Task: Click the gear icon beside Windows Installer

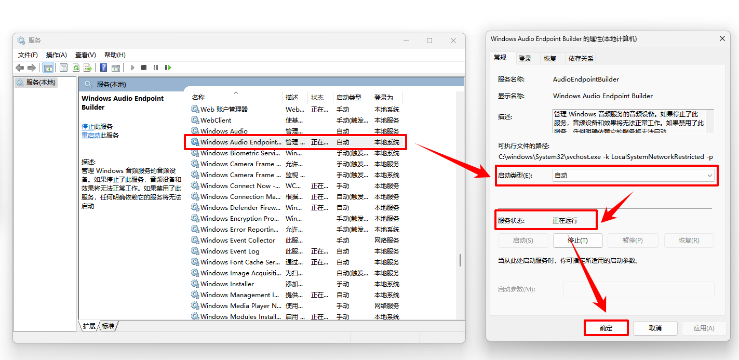Action: click(195, 284)
